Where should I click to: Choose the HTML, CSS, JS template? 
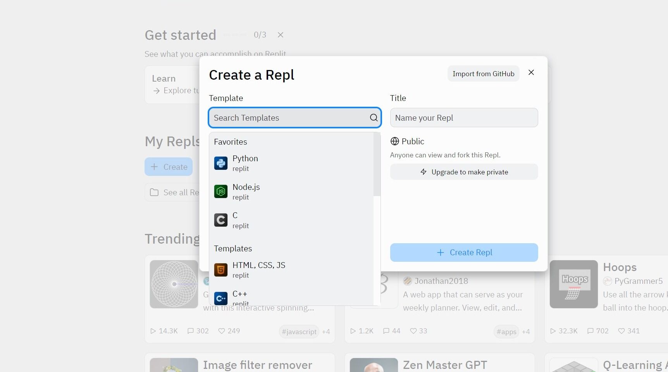click(291, 270)
